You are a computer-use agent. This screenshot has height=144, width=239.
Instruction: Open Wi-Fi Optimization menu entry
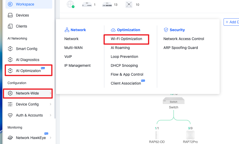tap(126, 39)
